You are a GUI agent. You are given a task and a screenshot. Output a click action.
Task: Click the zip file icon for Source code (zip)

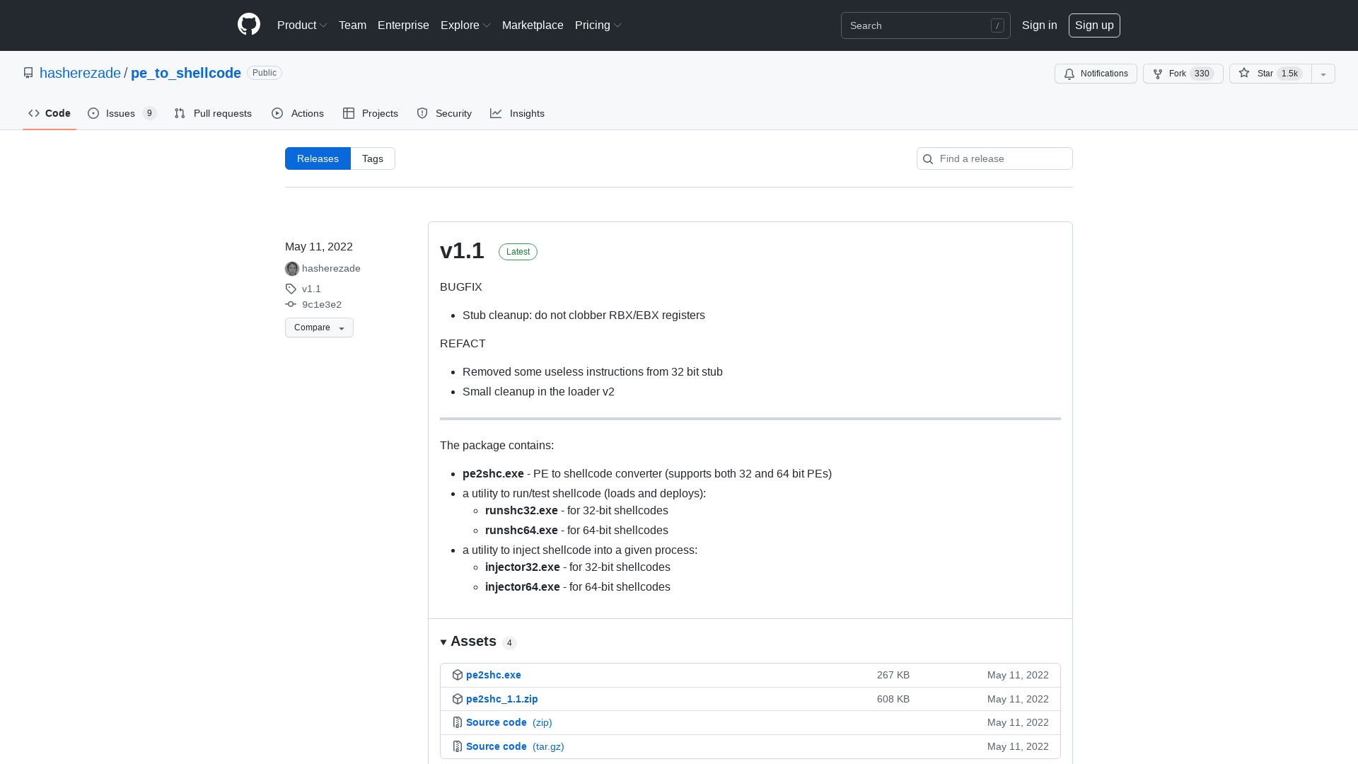pos(458,722)
